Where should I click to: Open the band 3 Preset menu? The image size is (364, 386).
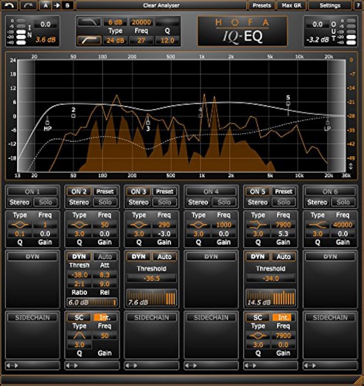pos(165,191)
